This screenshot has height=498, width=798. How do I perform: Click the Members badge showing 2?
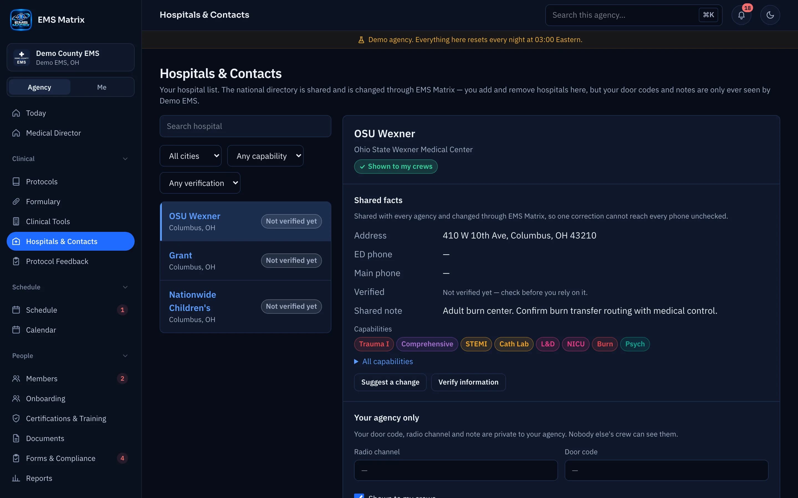coord(122,378)
